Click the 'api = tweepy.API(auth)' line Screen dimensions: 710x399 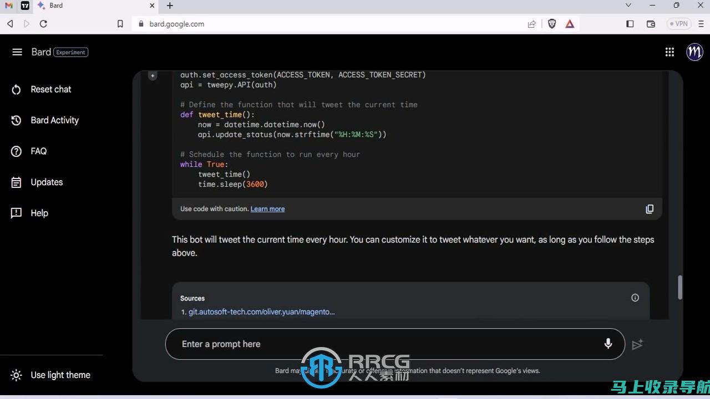click(229, 85)
